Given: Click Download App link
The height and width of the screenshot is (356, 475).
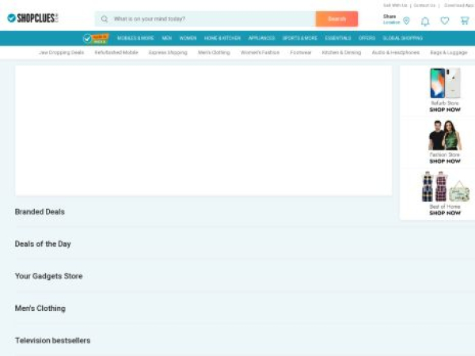Looking at the screenshot, I should coord(458,6).
